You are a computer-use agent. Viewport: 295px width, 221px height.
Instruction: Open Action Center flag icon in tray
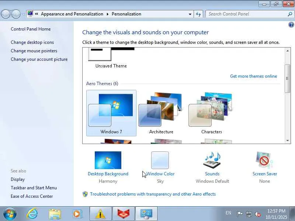point(239,214)
